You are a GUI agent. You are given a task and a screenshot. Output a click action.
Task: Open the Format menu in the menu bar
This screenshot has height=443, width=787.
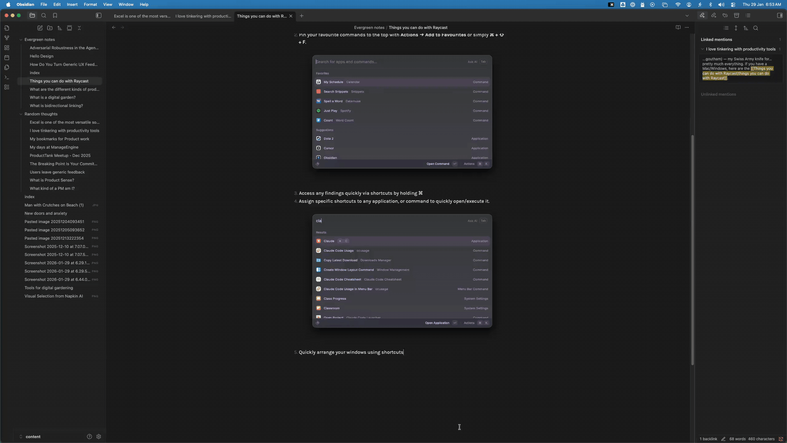pos(90,5)
